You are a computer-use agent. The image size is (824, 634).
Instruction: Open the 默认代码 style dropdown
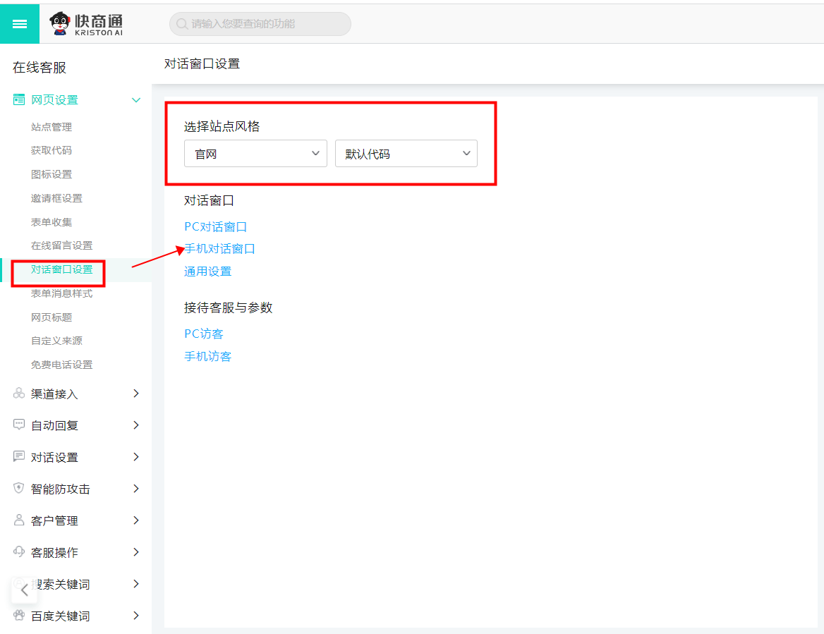(406, 154)
